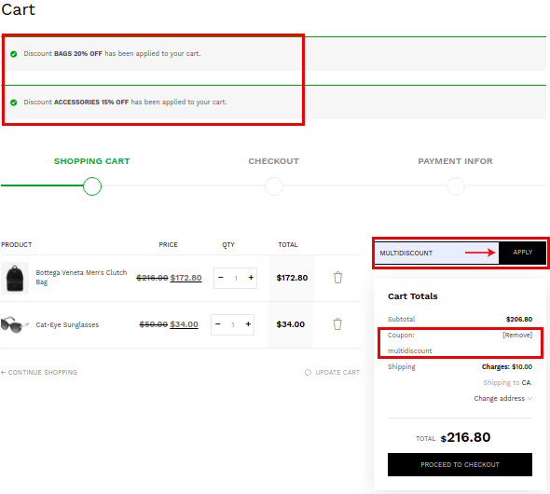Remove the multidiscount coupon
The image size is (550, 494).
click(517, 335)
